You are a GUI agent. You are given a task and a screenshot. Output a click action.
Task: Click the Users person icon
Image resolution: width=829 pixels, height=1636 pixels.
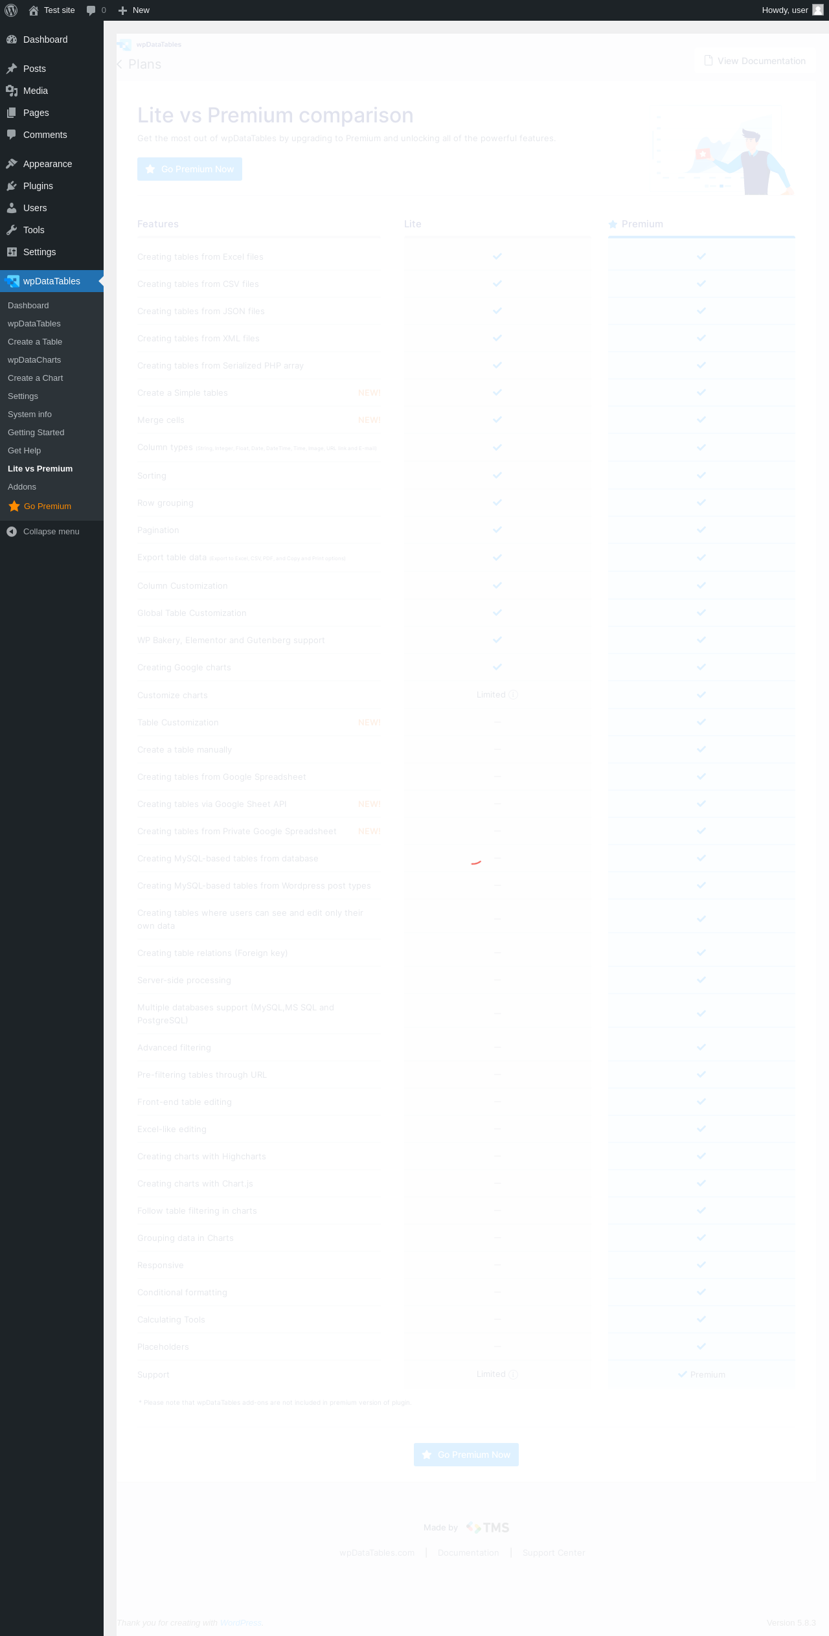12,208
